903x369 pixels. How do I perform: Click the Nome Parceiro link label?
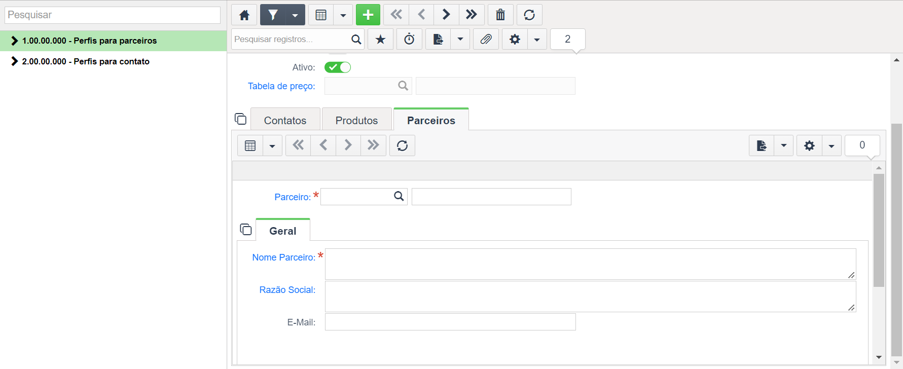pos(284,257)
